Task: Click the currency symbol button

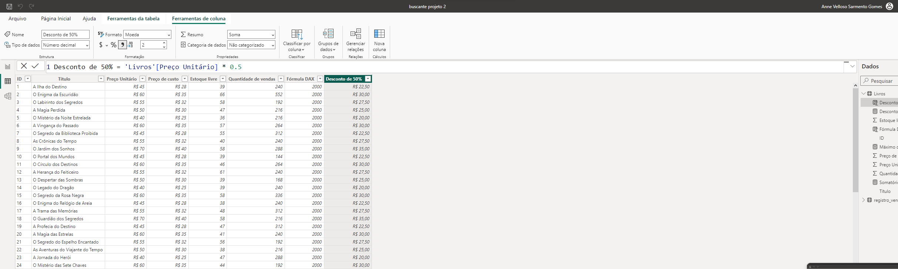Action: [x=101, y=45]
